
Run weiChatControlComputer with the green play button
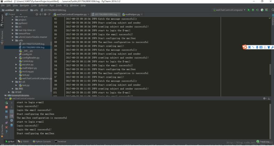tap(249, 10)
